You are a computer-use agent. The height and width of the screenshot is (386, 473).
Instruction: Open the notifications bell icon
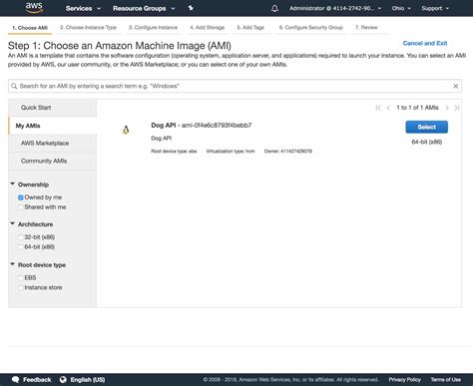coord(274,8)
